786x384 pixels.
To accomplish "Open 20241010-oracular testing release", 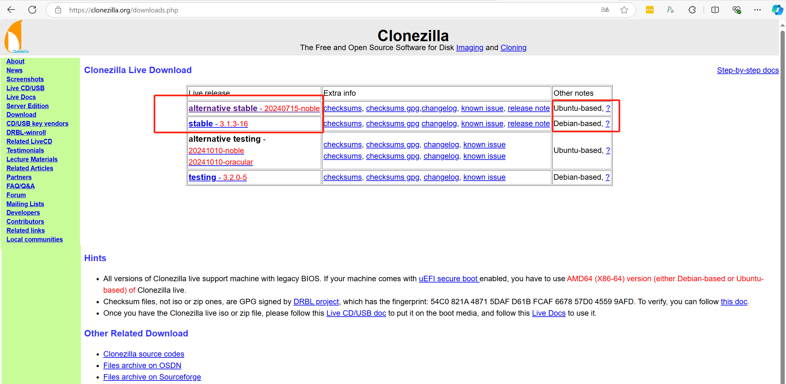I will coord(221,162).
